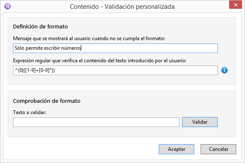Click the Validar button
The height and width of the screenshot is (163, 245).
click(x=200, y=122)
